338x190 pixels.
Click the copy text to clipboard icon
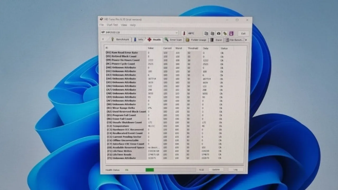click(x=206, y=34)
